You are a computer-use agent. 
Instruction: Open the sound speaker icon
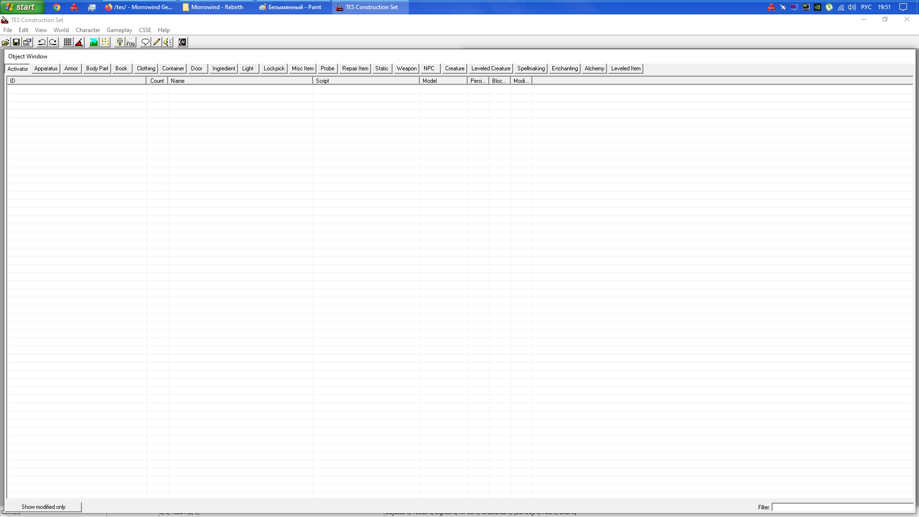[168, 43]
